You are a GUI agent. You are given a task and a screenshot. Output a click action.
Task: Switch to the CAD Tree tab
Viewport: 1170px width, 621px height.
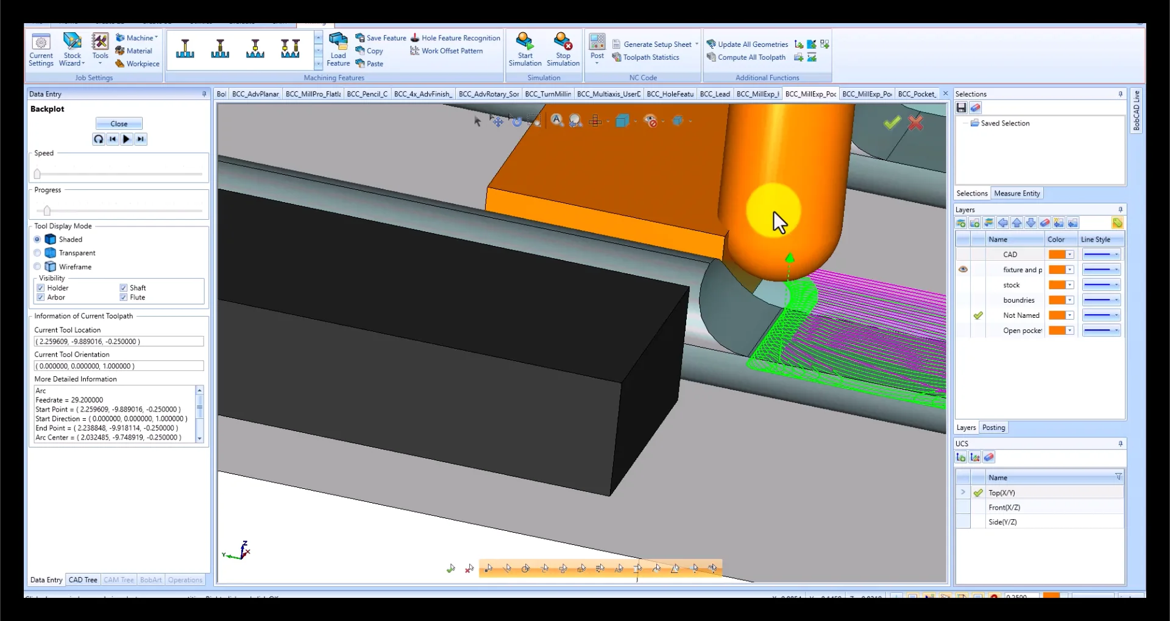click(83, 580)
